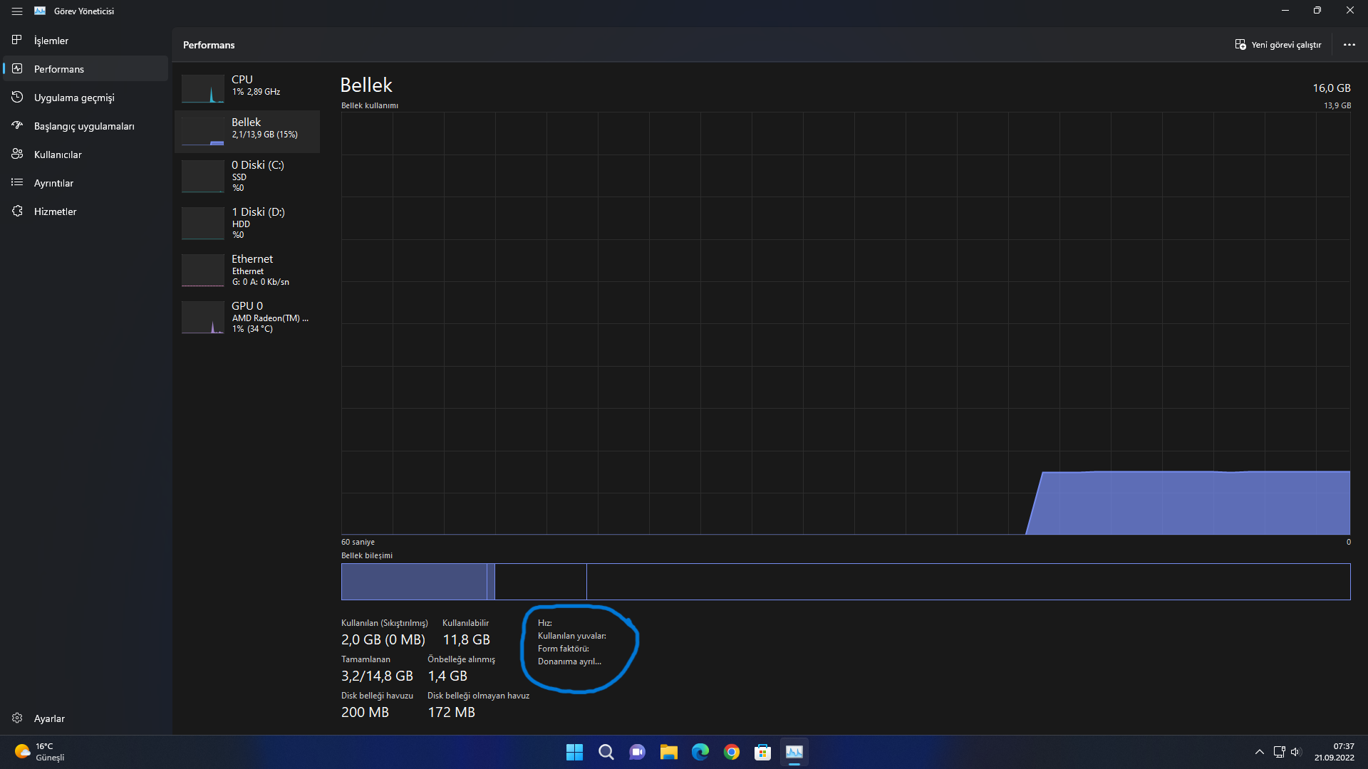The width and height of the screenshot is (1368, 769).
Task: Open Ayarlar settings at sidebar bottom
Action: pyautogui.click(x=85, y=718)
